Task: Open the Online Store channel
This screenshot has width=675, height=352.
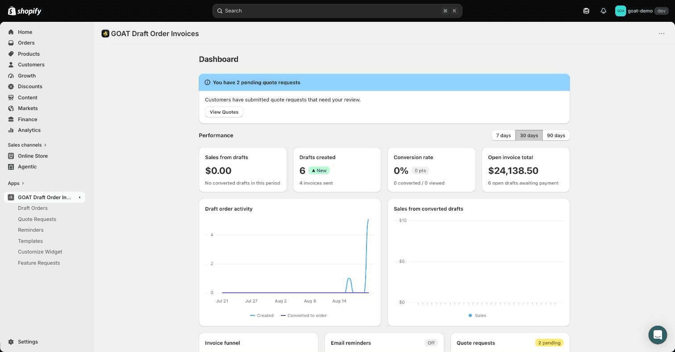Action: pyautogui.click(x=33, y=156)
